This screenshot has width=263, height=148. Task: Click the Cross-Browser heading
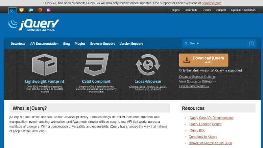click(x=148, y=81)
